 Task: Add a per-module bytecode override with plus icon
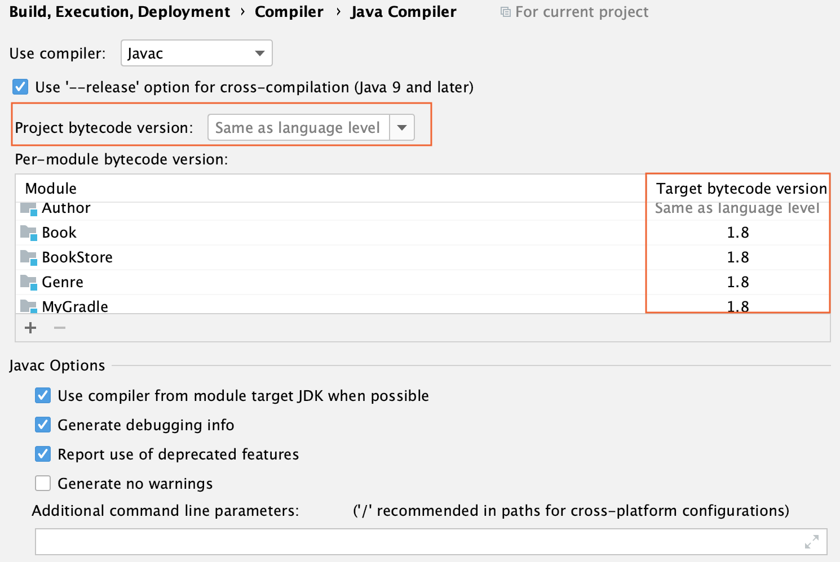point(30,328)
